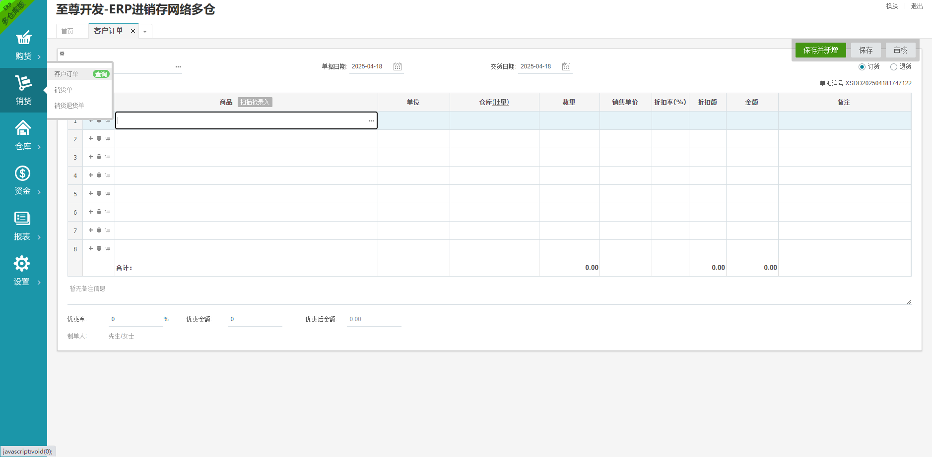This screenshot has width=932, height=457.
Task: Click the 换肤 link
Action: 892,6
